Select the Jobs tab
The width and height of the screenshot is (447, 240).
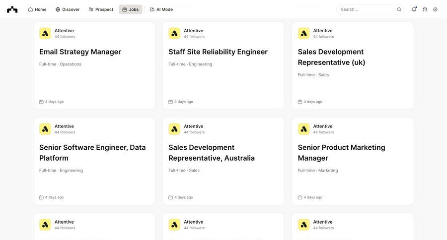tap(131, 9)
